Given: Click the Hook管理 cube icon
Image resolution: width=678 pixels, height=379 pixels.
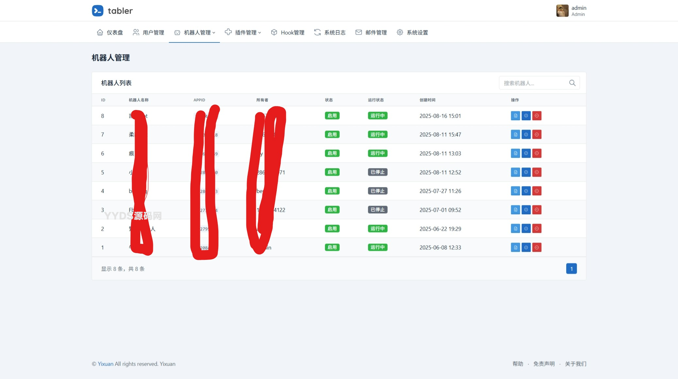Looking at the screenshot, I should [274, 32].
